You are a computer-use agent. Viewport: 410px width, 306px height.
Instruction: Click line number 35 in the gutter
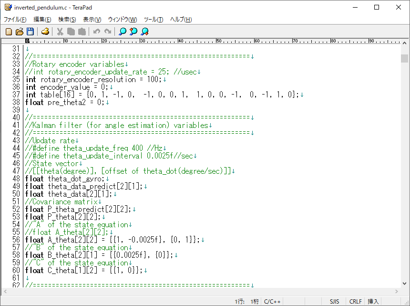point(16,79)
